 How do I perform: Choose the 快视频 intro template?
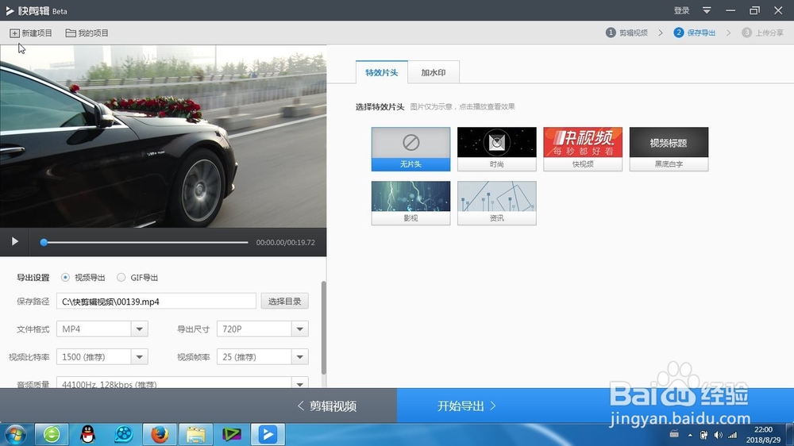583,149
